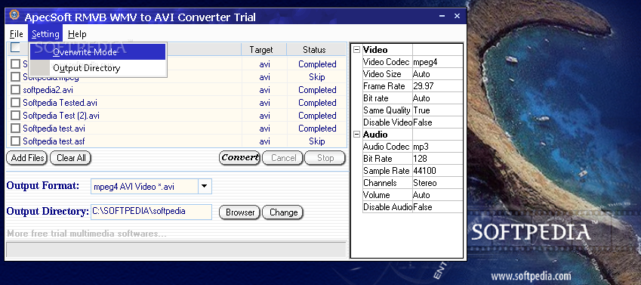Check the box for Softpedia Tested.avi
Viewport: 641px width, 285px height.
click(x=16, y=103)
